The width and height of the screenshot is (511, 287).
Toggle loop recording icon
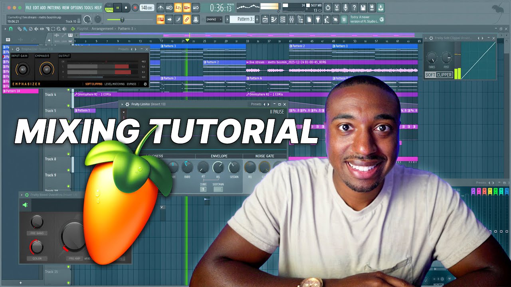[x=196, y=8]
